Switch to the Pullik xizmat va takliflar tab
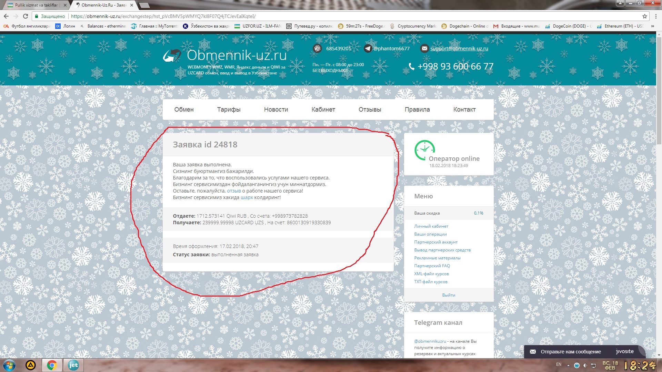 point(34,5)
